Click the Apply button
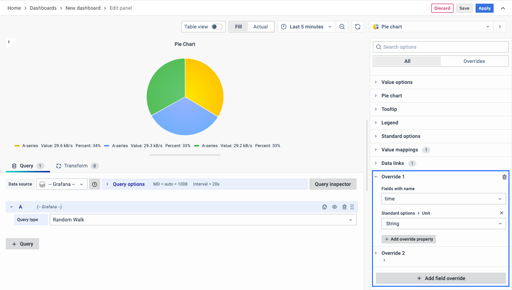Viewport: 512px width, 290px height. (484, 8)
